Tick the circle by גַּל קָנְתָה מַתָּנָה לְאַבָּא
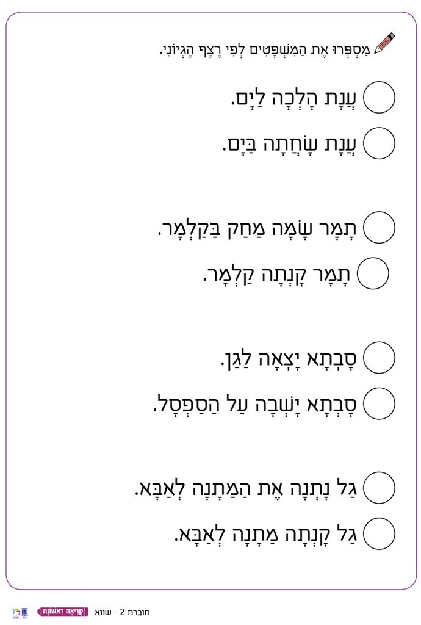The width and height of the screenshot is (421, 625). 379,534
